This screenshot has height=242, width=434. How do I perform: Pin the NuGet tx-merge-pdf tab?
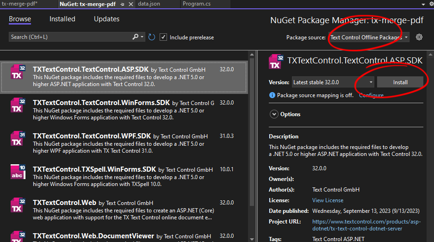(x=122, y=4)
